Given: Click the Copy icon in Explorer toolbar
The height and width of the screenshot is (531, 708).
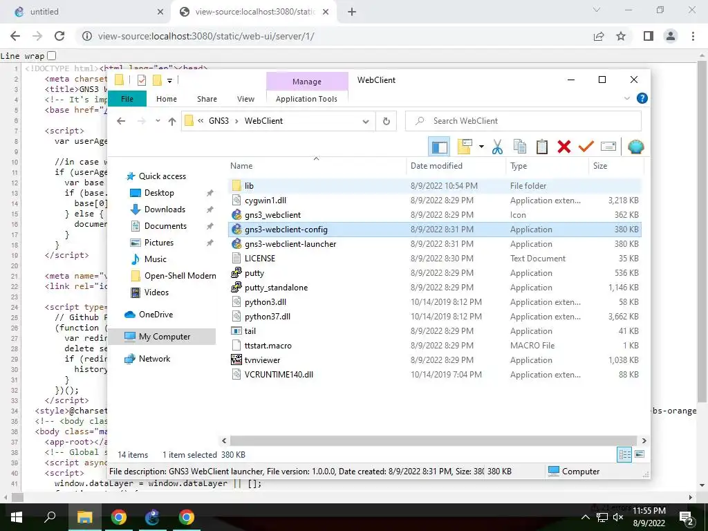Looking at the screenshot, I should click(x=520, y=147).
